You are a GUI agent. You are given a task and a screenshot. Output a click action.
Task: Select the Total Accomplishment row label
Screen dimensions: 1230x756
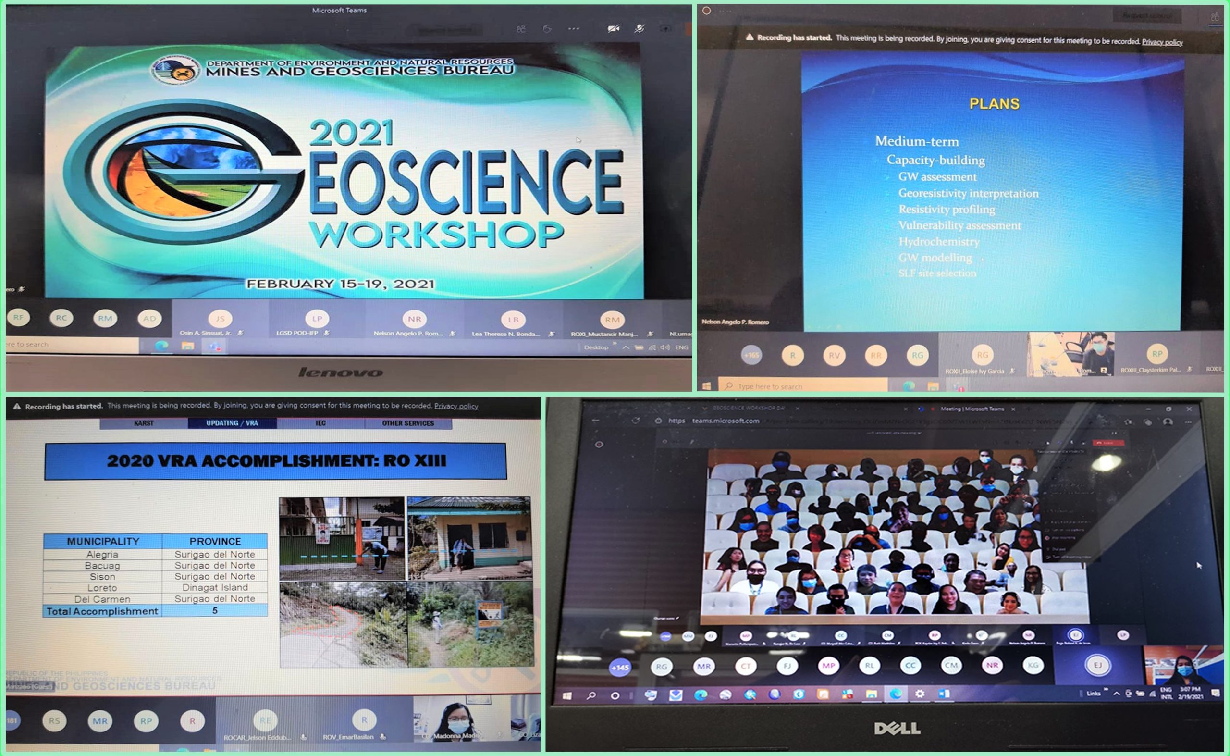tap(102, 611)
